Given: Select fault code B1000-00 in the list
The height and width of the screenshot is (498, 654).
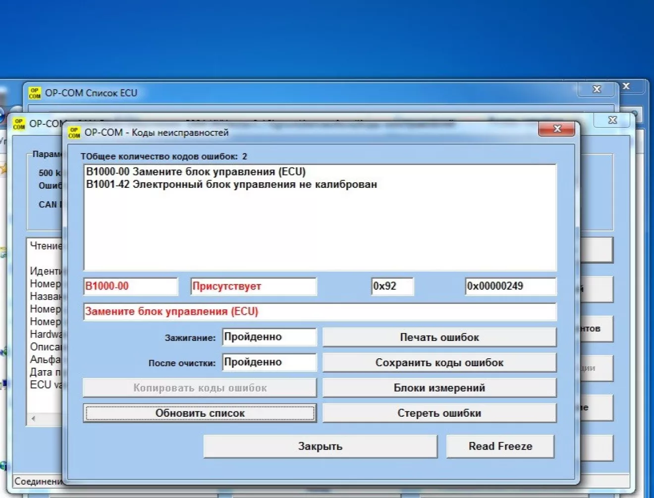Looking at the screenshot, I should [196, 172].
